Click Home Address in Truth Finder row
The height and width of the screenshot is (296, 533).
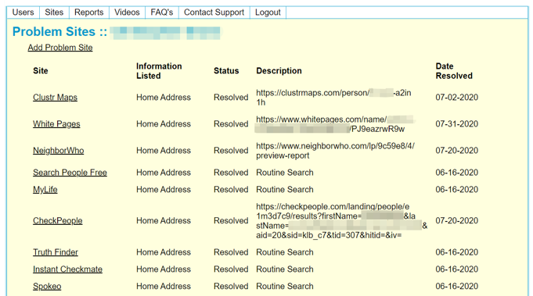click(164, 252)
